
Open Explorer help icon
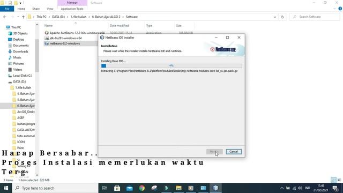(340, 9)
